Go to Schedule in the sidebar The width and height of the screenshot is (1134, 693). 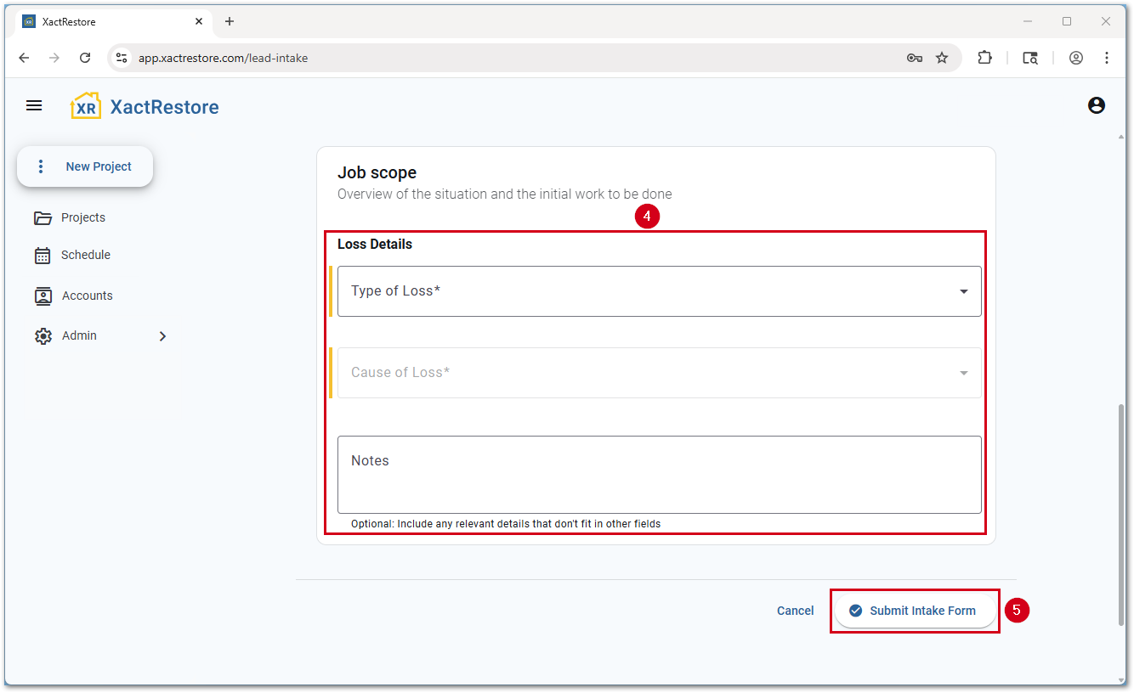click(x=85, y=256)
